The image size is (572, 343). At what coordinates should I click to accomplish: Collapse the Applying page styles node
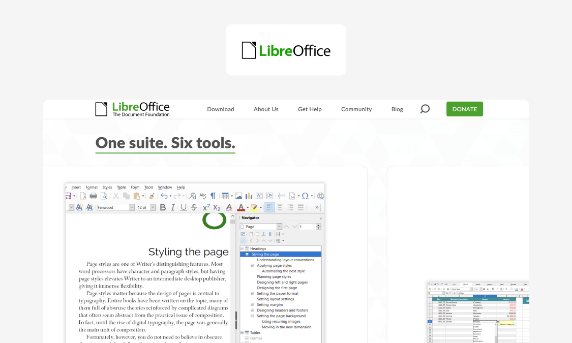click(x=252, y=265)
